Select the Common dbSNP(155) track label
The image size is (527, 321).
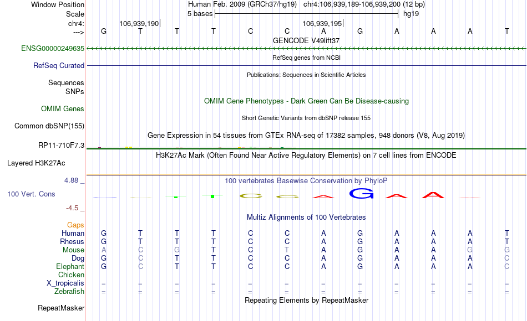point(49,126)
